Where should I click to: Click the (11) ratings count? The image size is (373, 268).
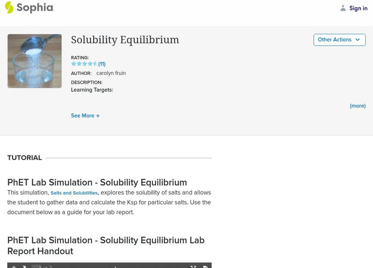(102, 64)
